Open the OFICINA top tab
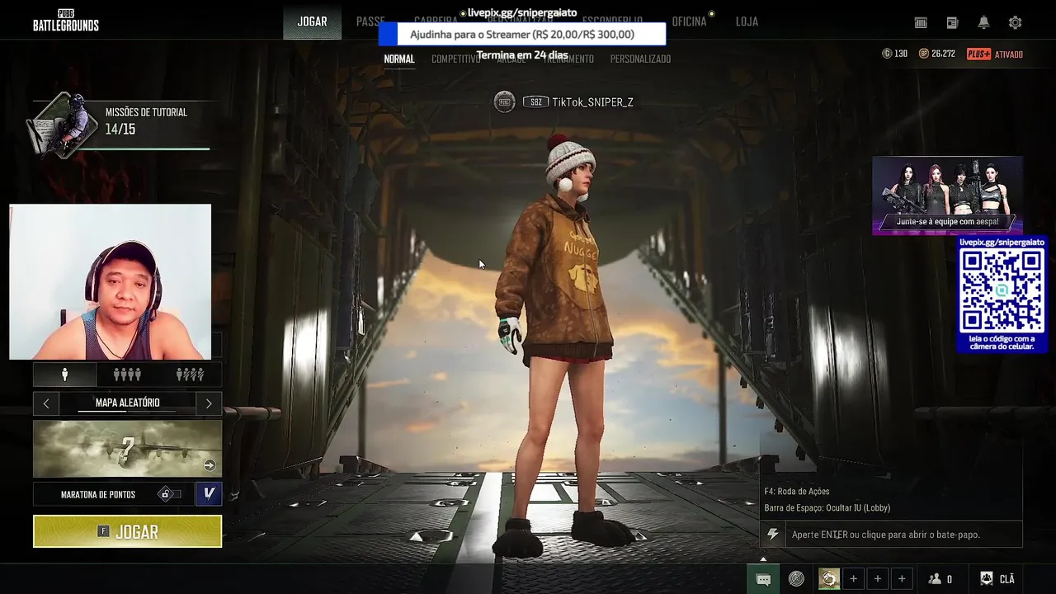The image size is (1056, 594). point(689,21)
